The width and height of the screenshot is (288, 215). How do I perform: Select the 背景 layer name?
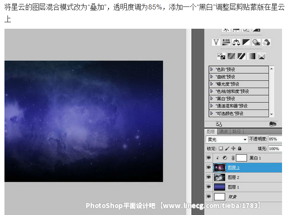coord(232,197)
